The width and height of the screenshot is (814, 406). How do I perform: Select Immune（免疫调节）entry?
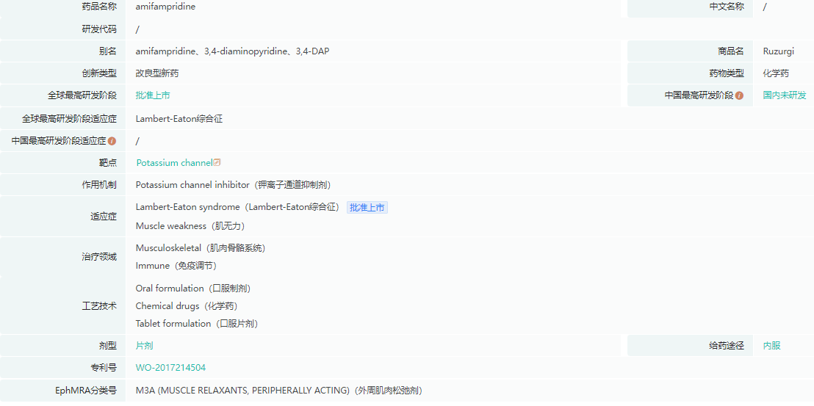tap(176, 266)
